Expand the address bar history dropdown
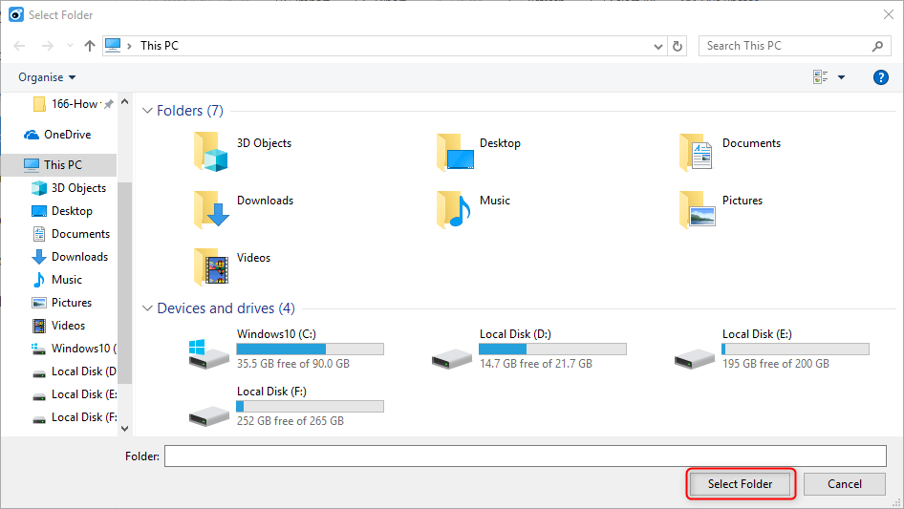The image size is (904, 509). (657, 46)
